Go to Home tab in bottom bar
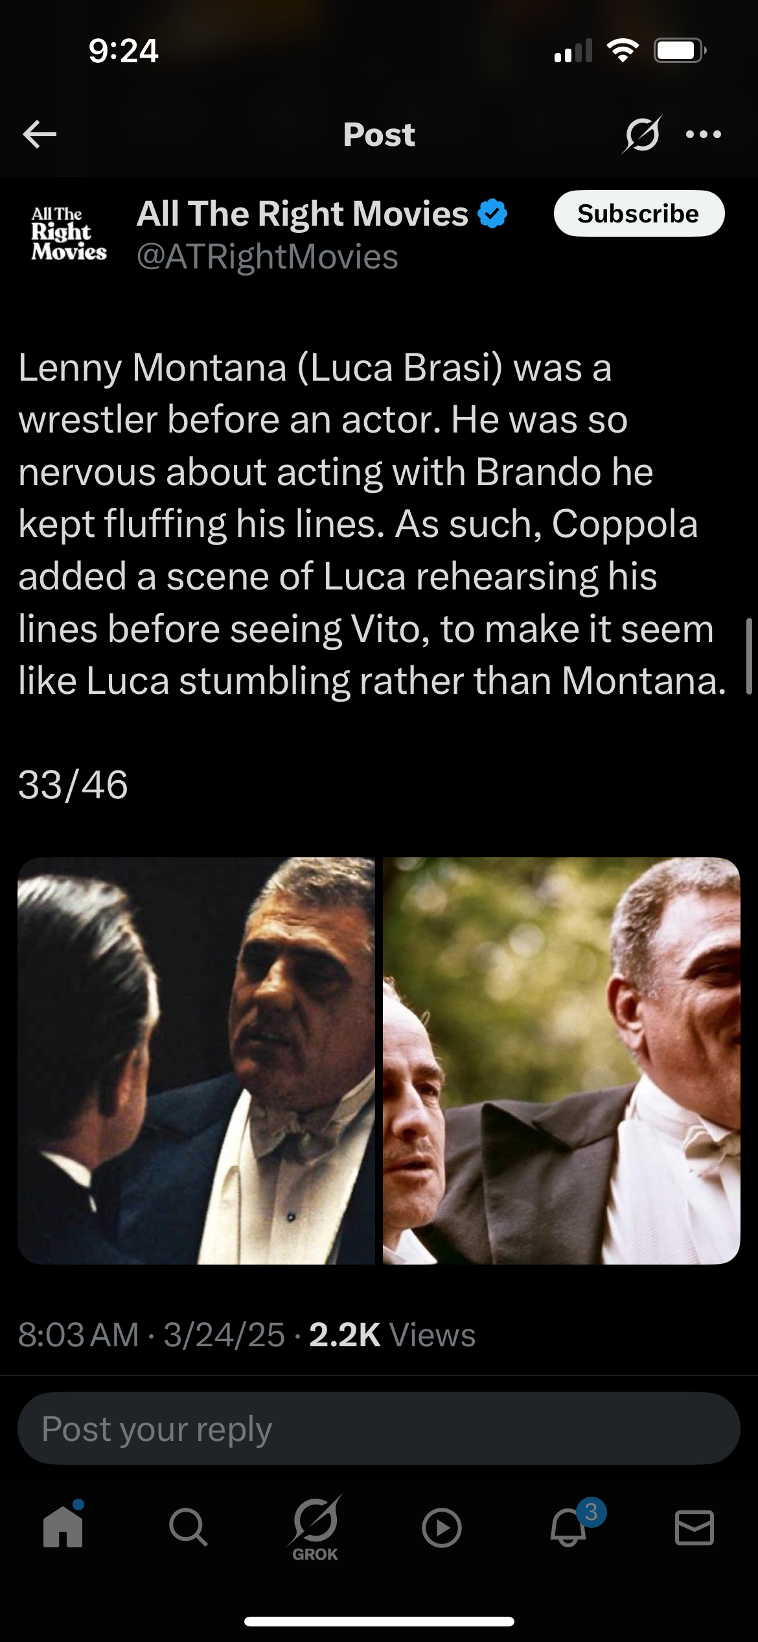 click(63, 1528)
